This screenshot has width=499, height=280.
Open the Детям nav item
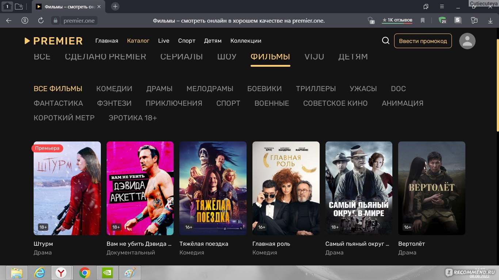(213, 41)
